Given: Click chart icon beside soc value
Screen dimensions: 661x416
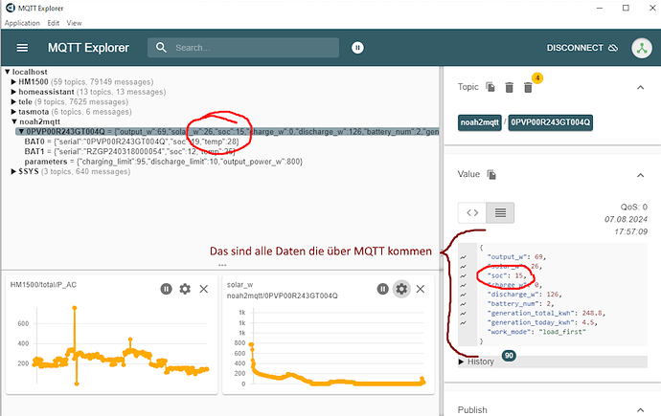Looking at the screenshot, I should [x=463, y=276].
